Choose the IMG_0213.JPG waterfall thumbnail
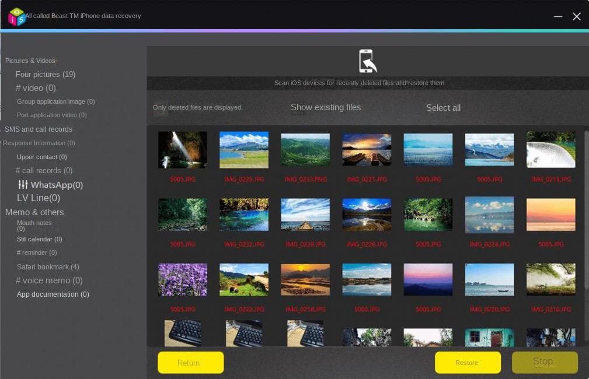Image resolution: width=589 pixels, height=379 pixels. tap(550, 150)
